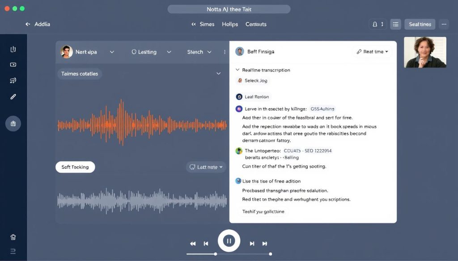Click the back arrow next to Addlia
Viewport: 458px width, 261px height.
pos(28,25)
